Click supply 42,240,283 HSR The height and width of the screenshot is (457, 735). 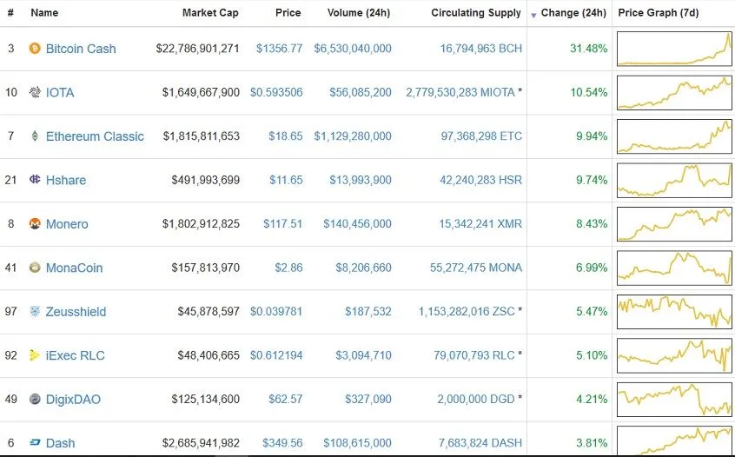(x=481, y=180)
